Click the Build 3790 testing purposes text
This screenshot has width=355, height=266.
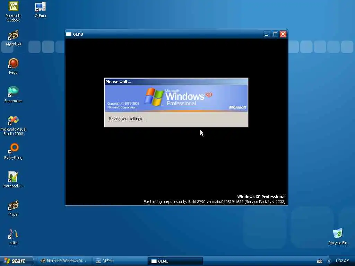coord(214,202)
